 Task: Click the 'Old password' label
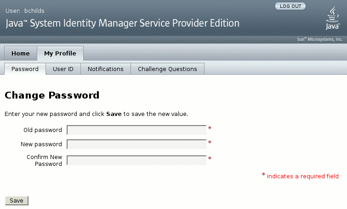coord(43,130)
